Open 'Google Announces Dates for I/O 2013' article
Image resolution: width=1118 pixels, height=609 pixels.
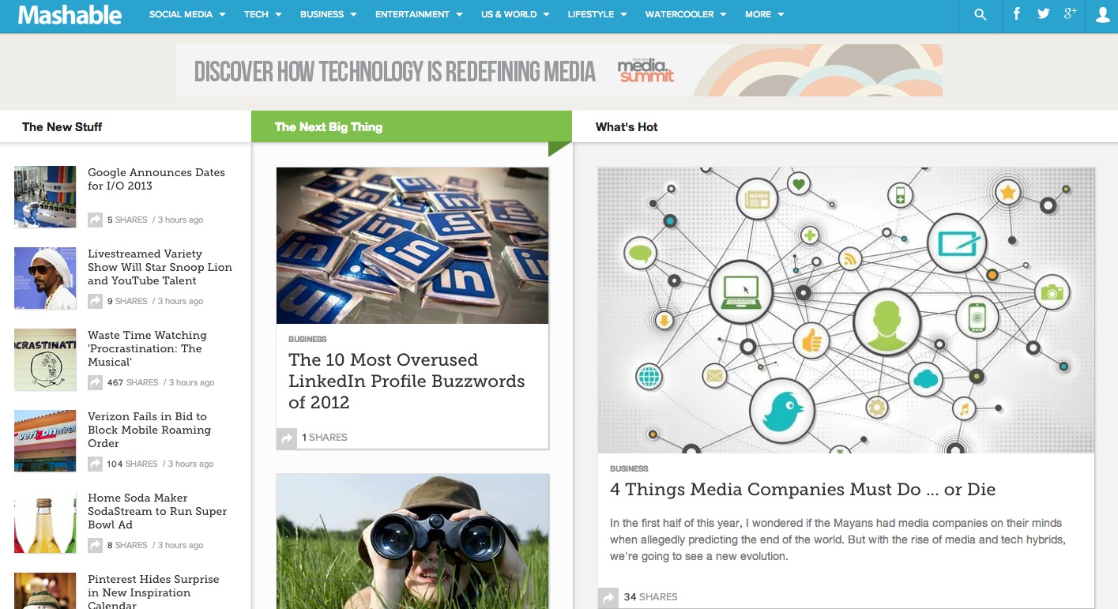[x=156, y=179]
